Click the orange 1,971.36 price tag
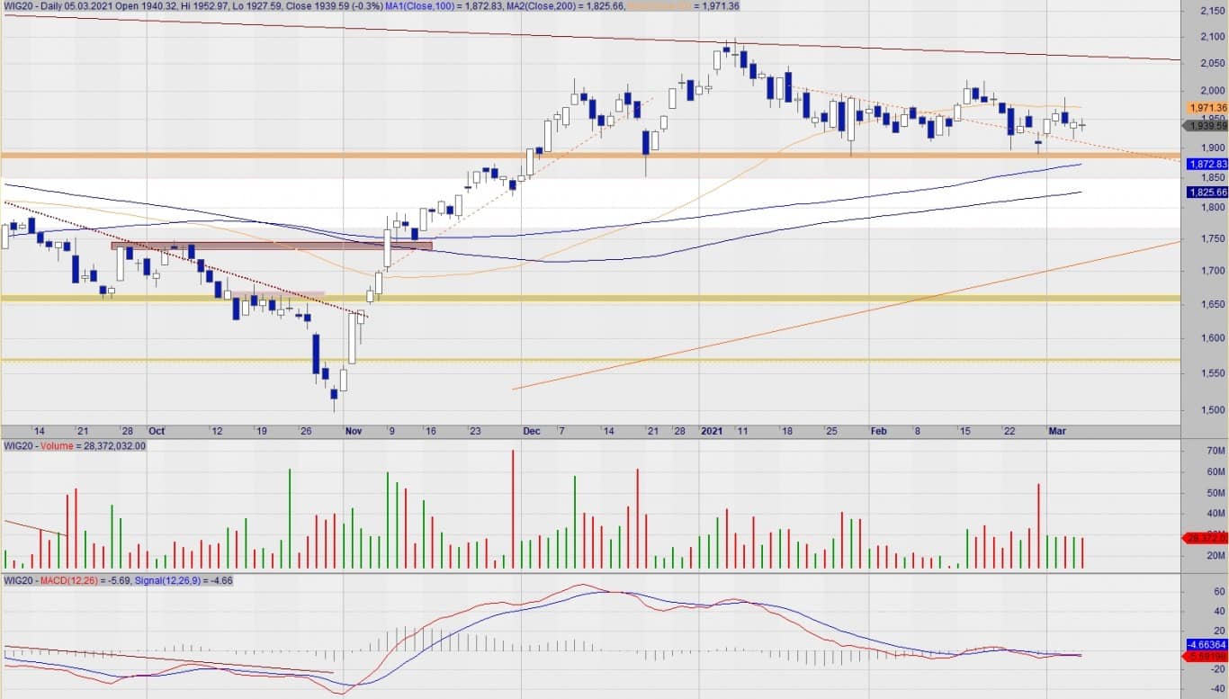The height and width of the screenshot is (699, 1229). click(x=1207, y=108)
